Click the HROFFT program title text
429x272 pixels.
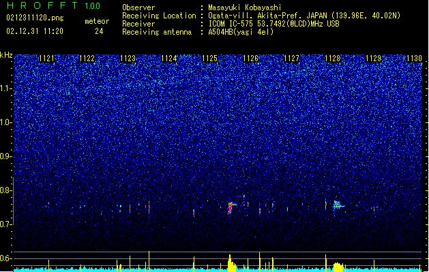pos(43,5)
